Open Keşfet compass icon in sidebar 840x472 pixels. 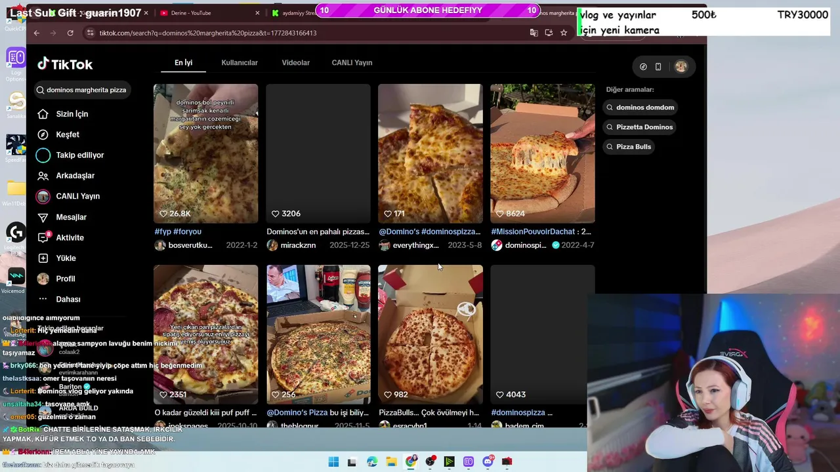[43, 134]
